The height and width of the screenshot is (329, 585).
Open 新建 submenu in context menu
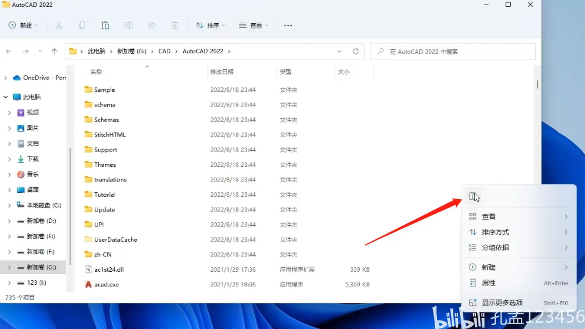pos(519,267)
